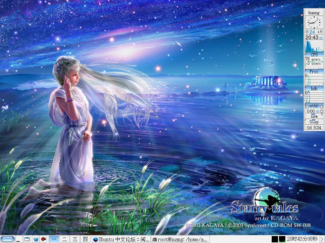Launch the red quick-launch icon
Image resolution: width=325 pixels, height=243 pixels.
pos(43,239)
